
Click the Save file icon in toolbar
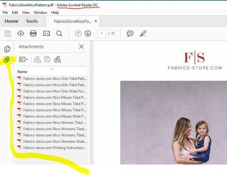pyautogui.click(x=8, y=33)
